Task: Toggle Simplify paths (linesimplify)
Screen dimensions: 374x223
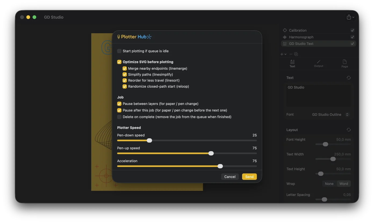Action: point(125,74)
